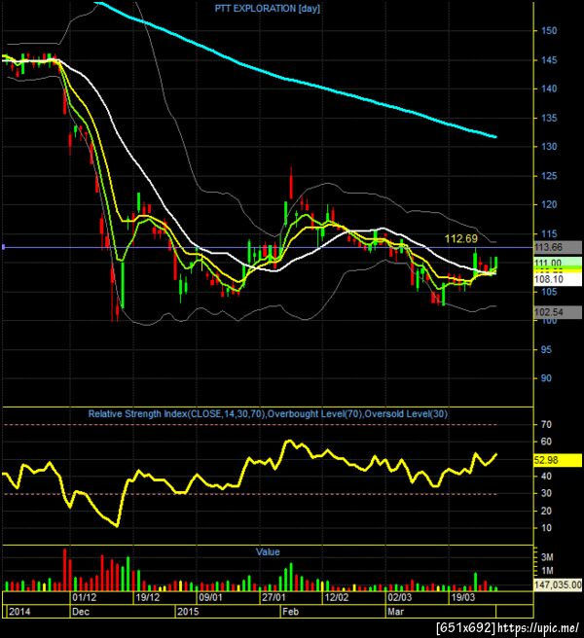Click the Mar month label on timeline
The height and width of the screenshot is (638, 584).
(x=395, y=612)
